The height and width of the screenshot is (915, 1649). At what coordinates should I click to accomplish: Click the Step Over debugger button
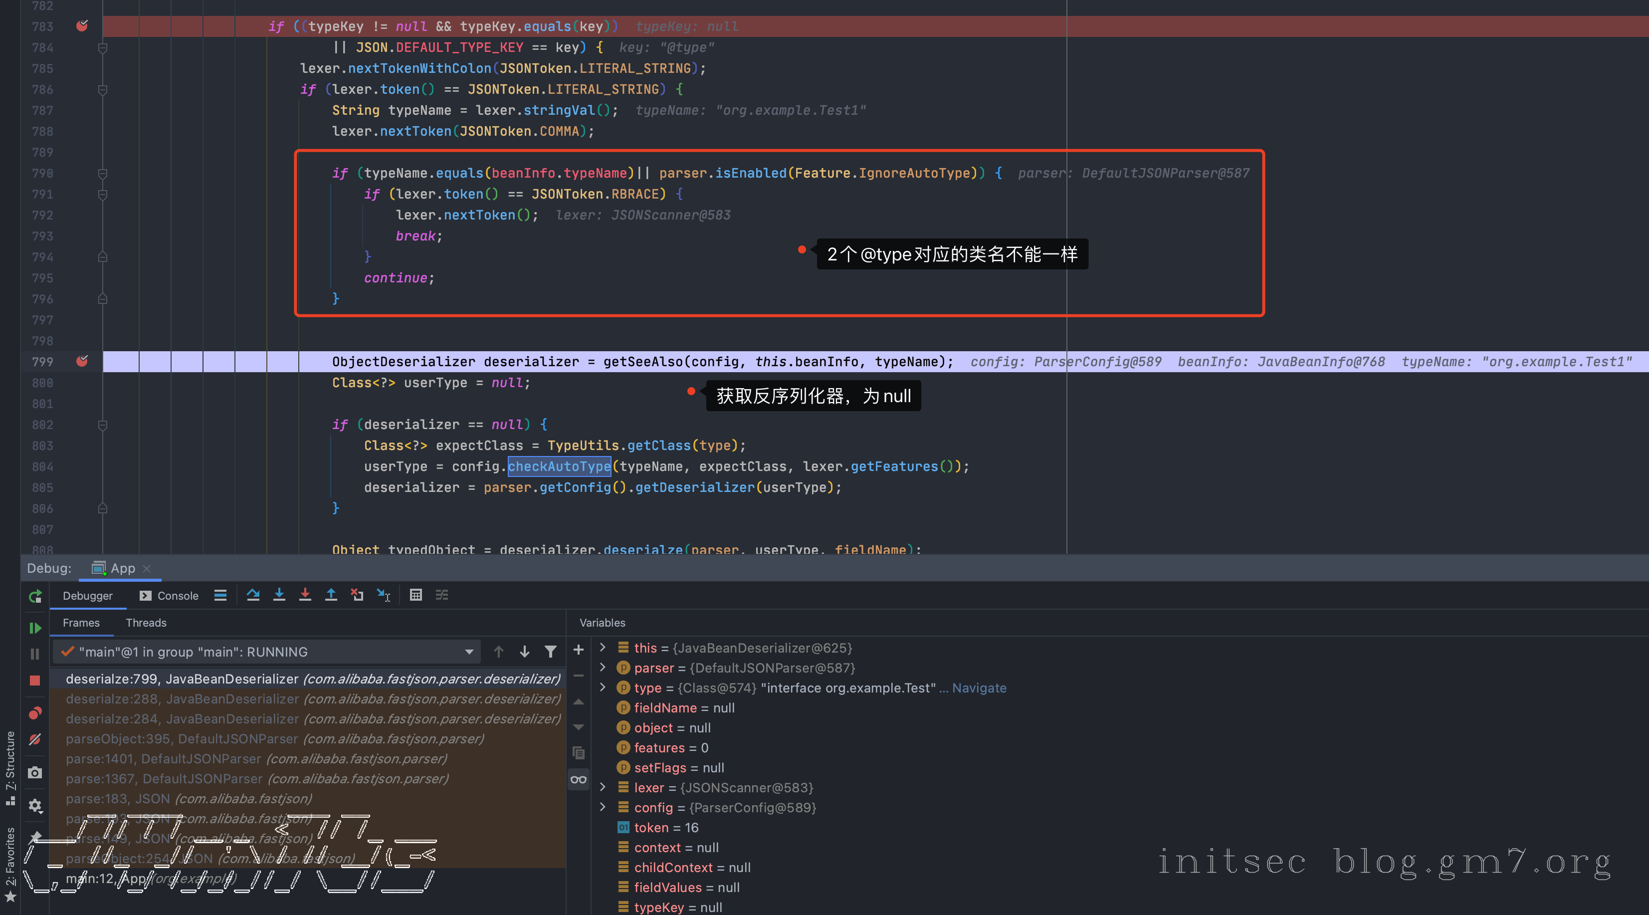pyautogui.click(x=253, y=595)
